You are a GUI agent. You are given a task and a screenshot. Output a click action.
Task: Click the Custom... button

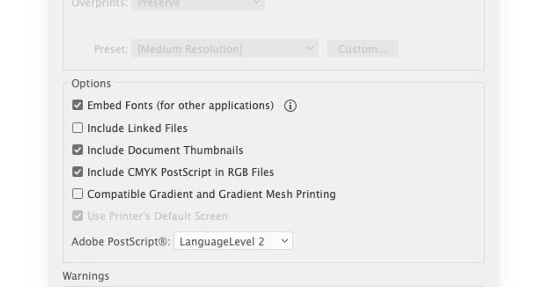point(363,49)
